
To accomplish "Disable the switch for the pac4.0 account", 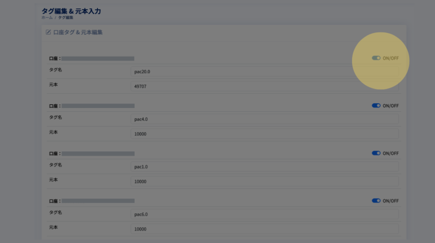I will click(376, 106).
